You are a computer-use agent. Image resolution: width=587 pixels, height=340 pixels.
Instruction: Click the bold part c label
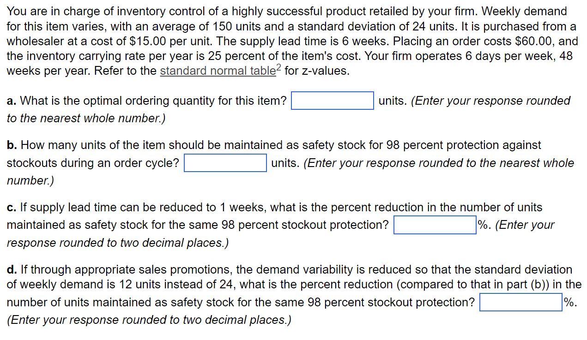(x=11, y=208)
